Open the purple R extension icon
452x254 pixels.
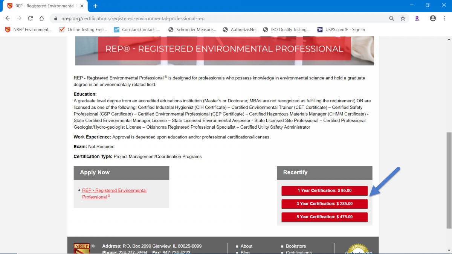[x=417, y=18]
